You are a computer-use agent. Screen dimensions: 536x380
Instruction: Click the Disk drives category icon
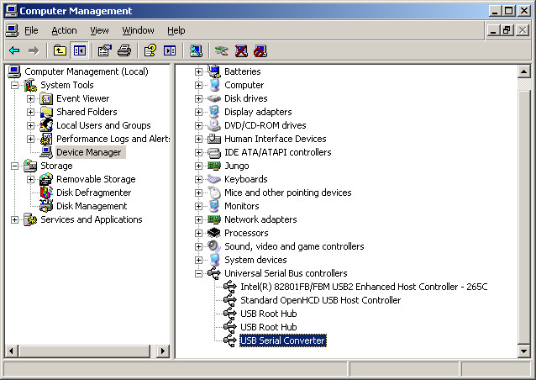click(x=214, y=98)
